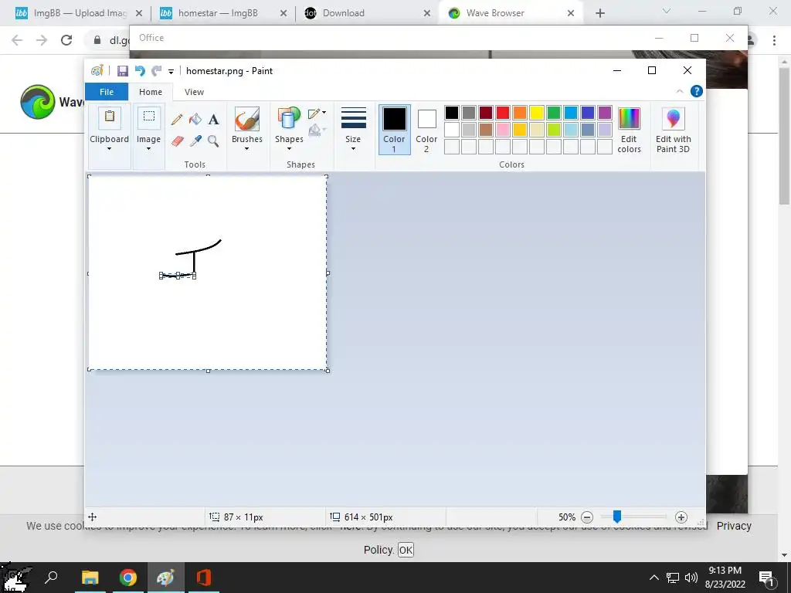
Task: Pick the purple color swatch
Action: pos(605,113)
